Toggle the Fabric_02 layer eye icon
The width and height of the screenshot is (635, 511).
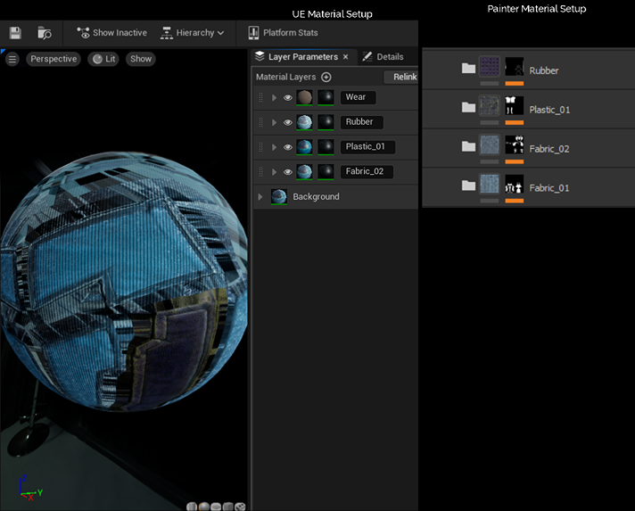(x=287, y=172)
